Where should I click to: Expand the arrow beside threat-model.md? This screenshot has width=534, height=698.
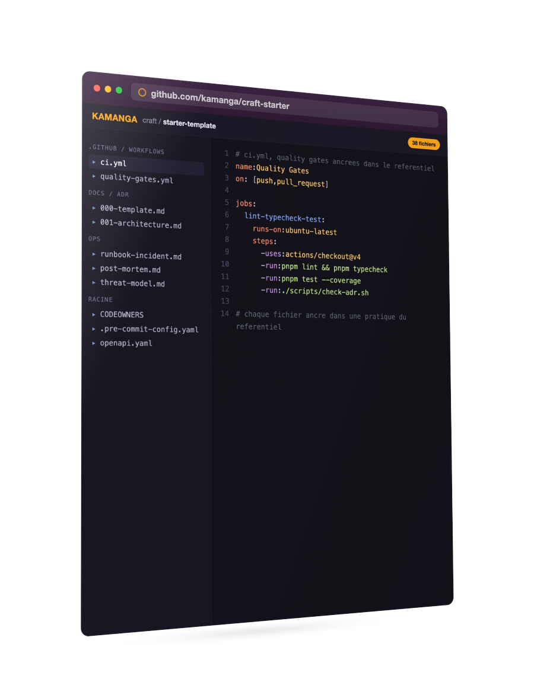click(94, 282)
